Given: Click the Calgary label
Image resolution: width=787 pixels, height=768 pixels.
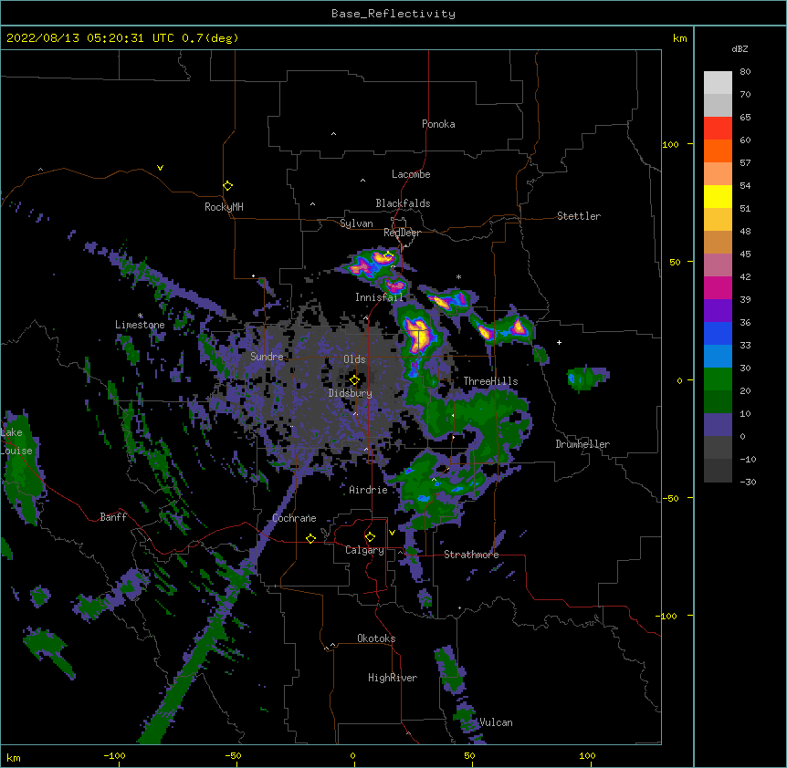Looking at the screenshot, I should 364,550.
